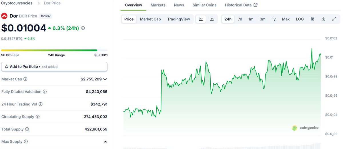Select the 3m time range
The height and width of the screenshot is (149, 343).
(x=263, y=19)
